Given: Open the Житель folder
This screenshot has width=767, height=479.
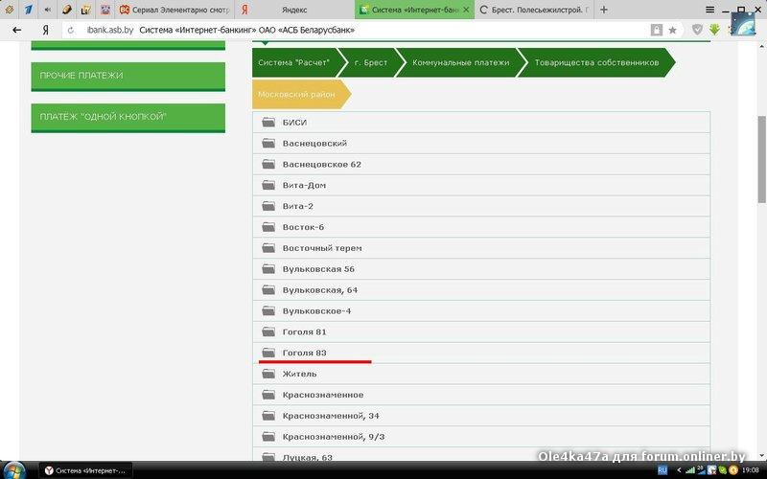Looking at the screenshot, I should [481, 374].
